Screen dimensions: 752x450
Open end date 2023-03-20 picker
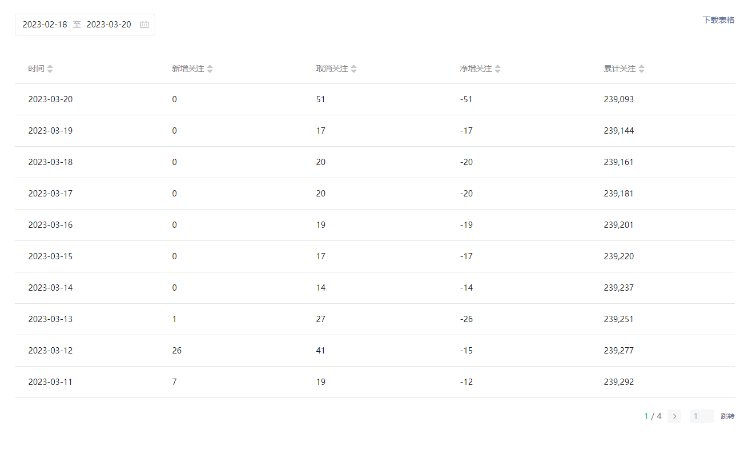(x=108, y=25)
